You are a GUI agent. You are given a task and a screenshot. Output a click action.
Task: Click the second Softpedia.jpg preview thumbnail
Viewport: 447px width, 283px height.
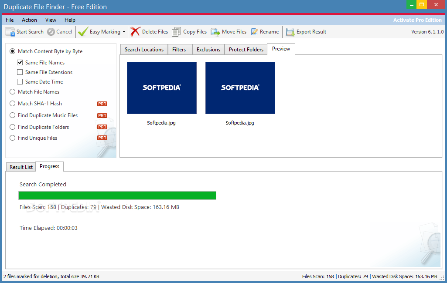(x=240, y=88)
